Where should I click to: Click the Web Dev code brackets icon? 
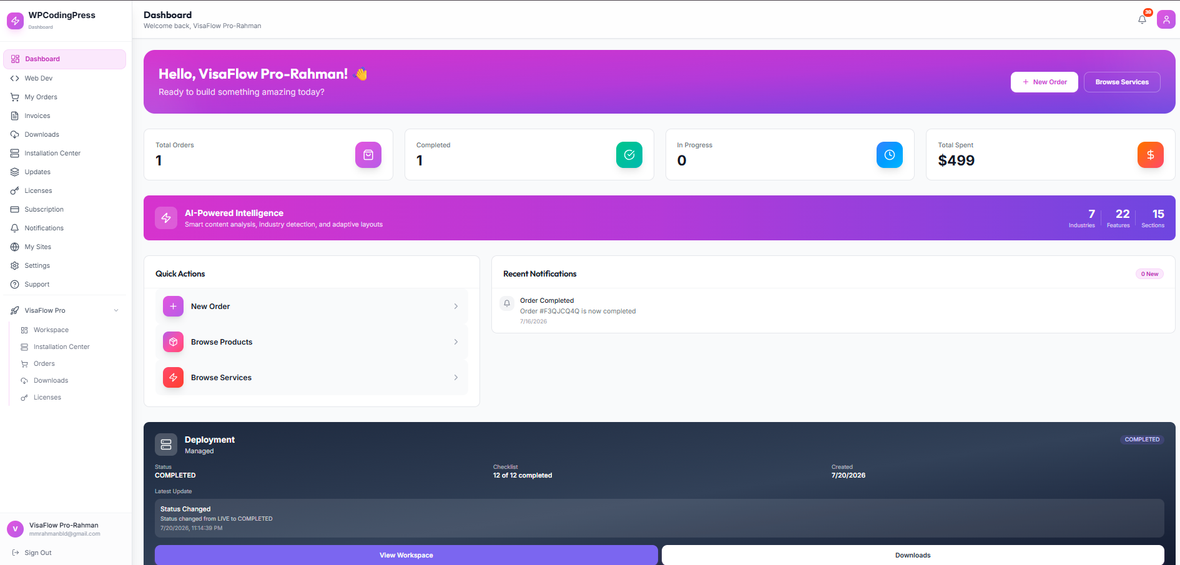15,79
